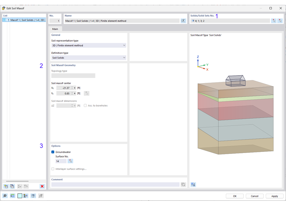Click the Massif 1 color swatch in list
Viewport: 286px width, 206px height.
(5, 20)
